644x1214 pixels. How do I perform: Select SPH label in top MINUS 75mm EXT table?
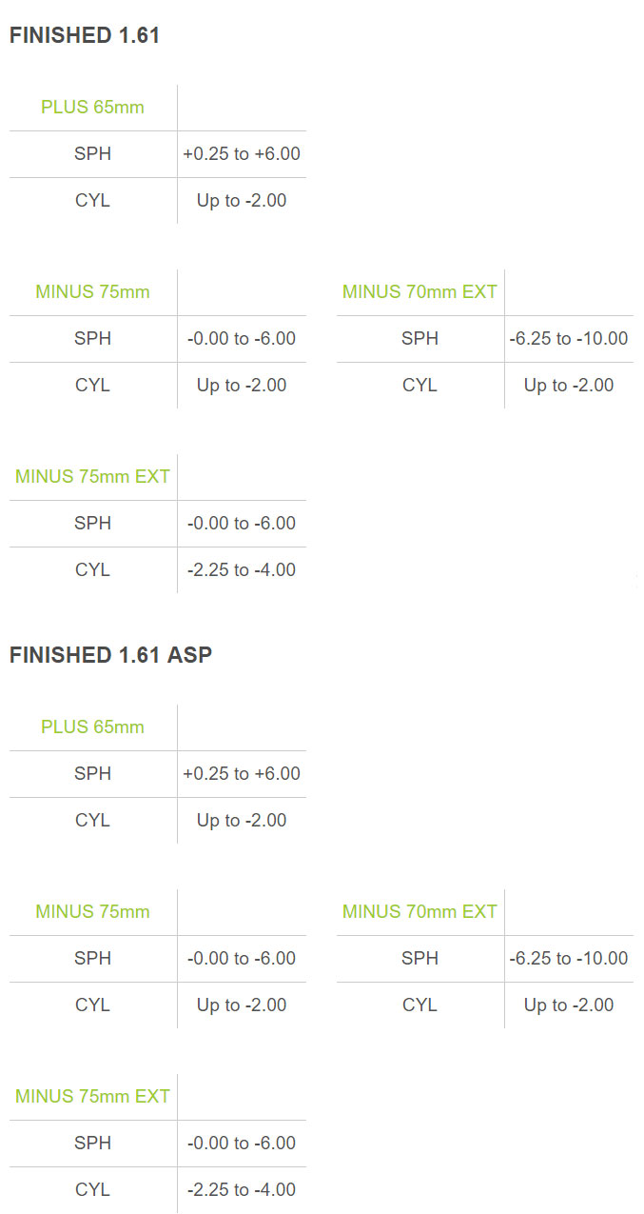92,524
